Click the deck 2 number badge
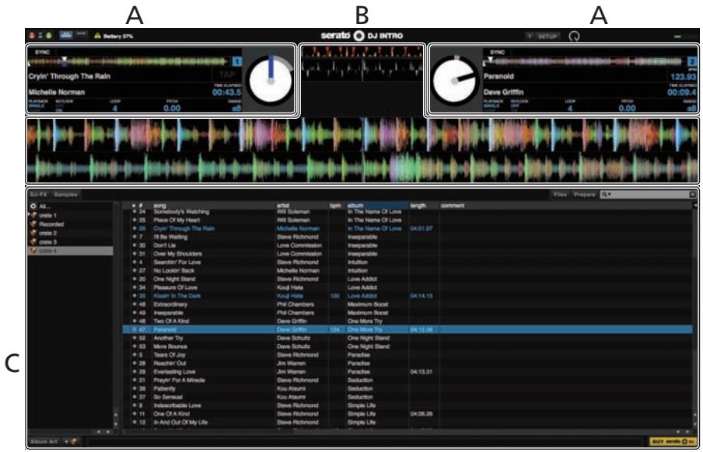The image size is (703, 452). (692, 62)
